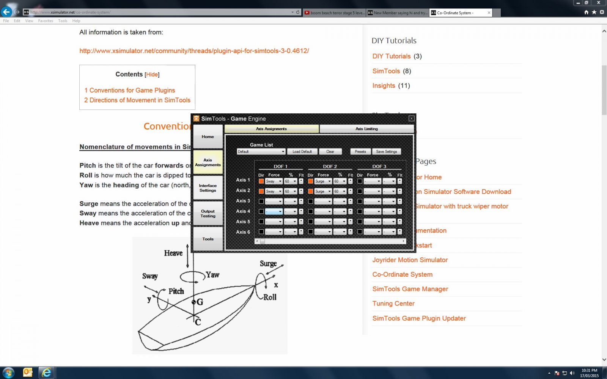
Task: Toggle Dir box for Axis 1 DOF 3
Action: click(360, 181)
